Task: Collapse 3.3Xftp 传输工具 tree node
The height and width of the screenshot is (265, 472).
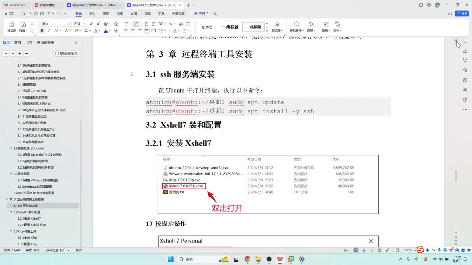Action: point(11,231)
